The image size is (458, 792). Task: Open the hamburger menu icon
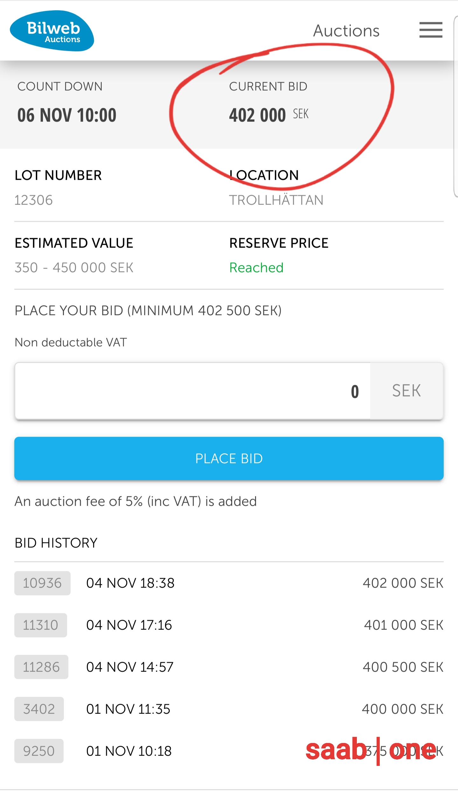(431, 30)
